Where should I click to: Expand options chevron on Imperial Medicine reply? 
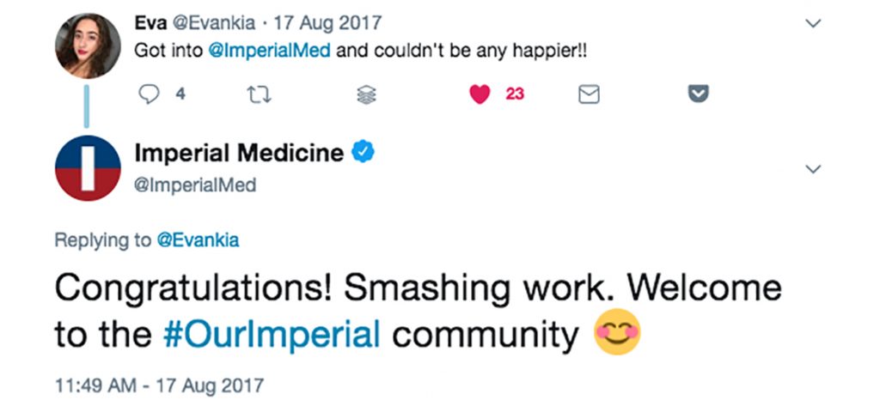tap(811, 170)
